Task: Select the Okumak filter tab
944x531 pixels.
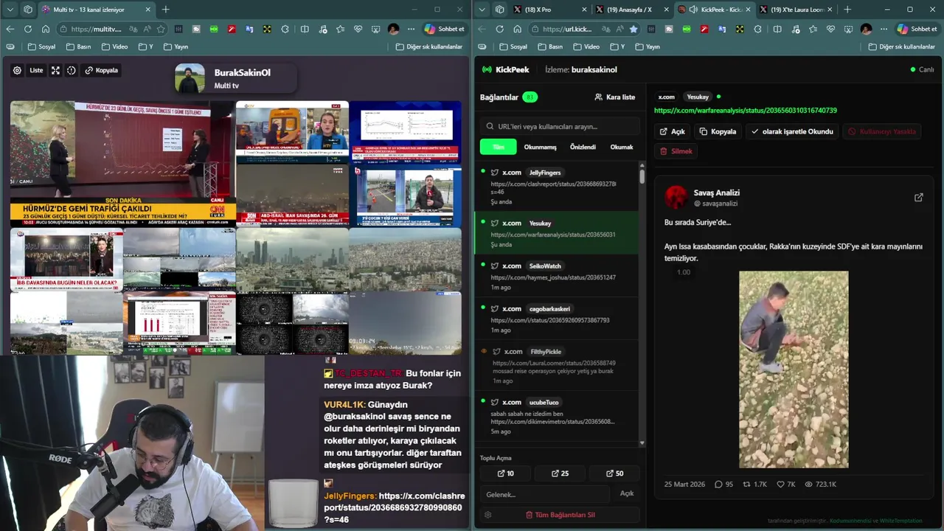Action: click(x=622, y=147)
